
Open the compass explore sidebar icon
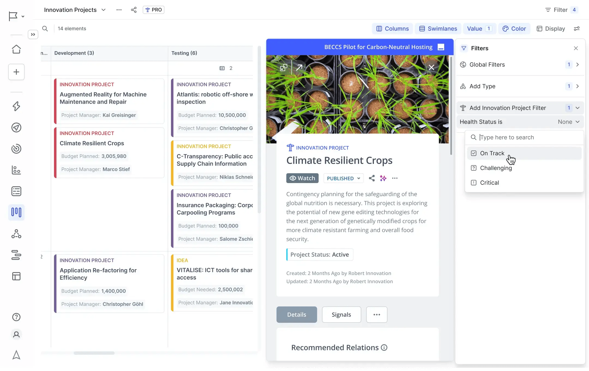(16, 127)
